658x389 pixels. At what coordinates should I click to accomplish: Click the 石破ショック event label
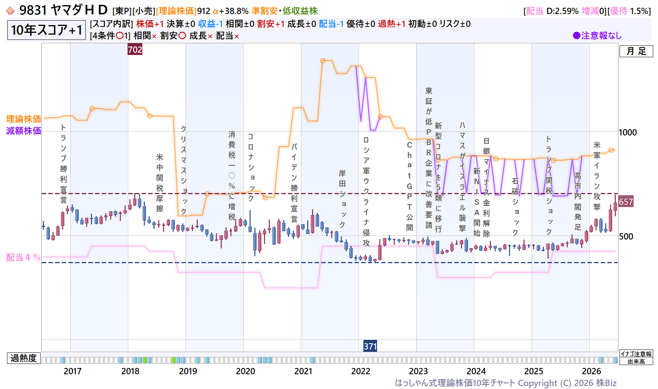coord(515,207)
